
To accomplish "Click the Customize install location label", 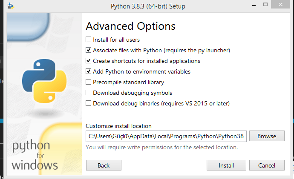I will [x=118, y=126].
